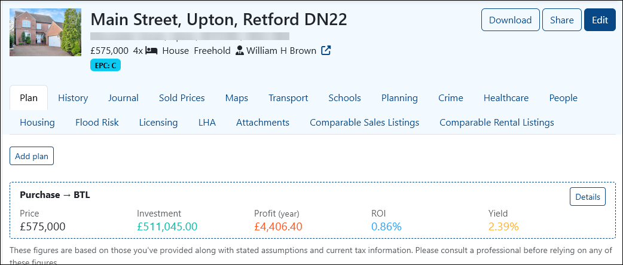
Task: Click the EPC: C badge
Action: click(105, 66)
